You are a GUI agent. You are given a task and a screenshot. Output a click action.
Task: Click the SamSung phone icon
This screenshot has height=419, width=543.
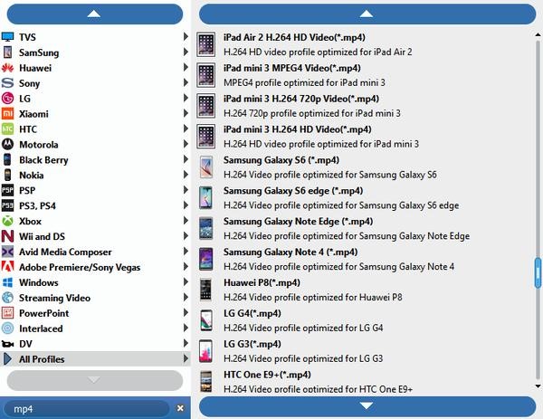click(7, 52)
